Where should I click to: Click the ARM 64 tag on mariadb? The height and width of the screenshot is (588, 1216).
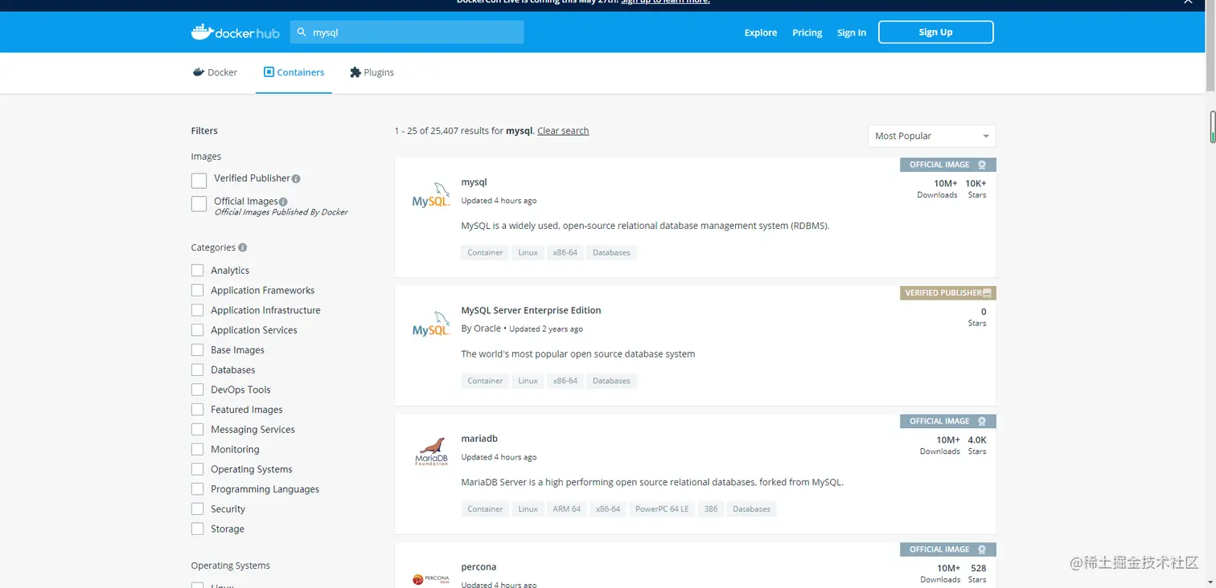[566, 509]
